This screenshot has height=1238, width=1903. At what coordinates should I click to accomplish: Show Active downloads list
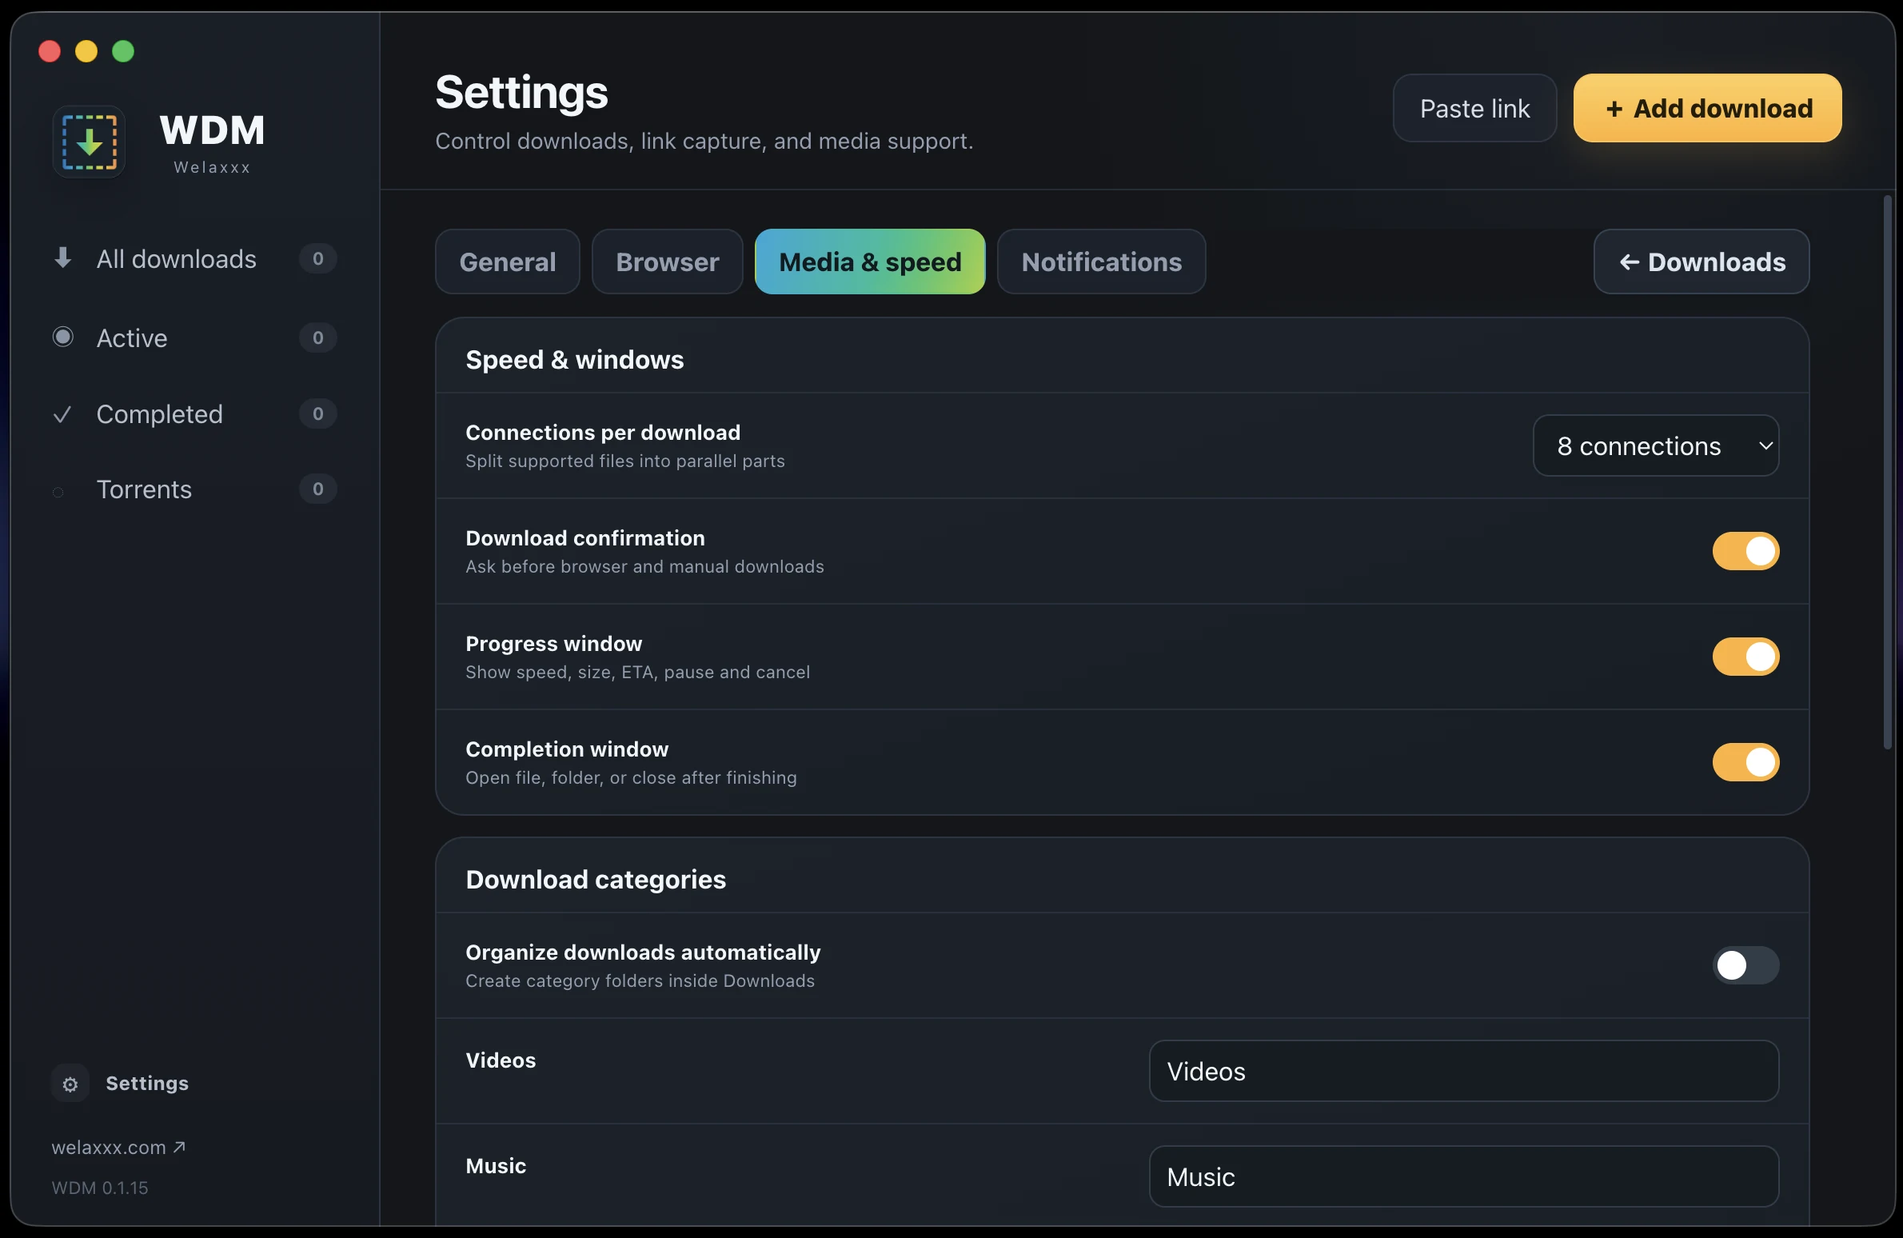(x=194, y=337)
